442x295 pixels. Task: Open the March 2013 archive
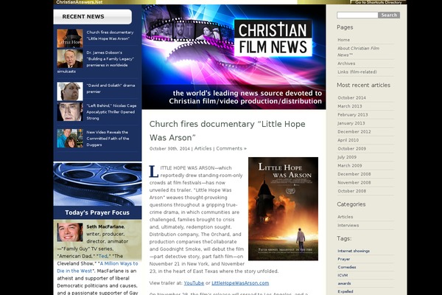tap(349, 106)
